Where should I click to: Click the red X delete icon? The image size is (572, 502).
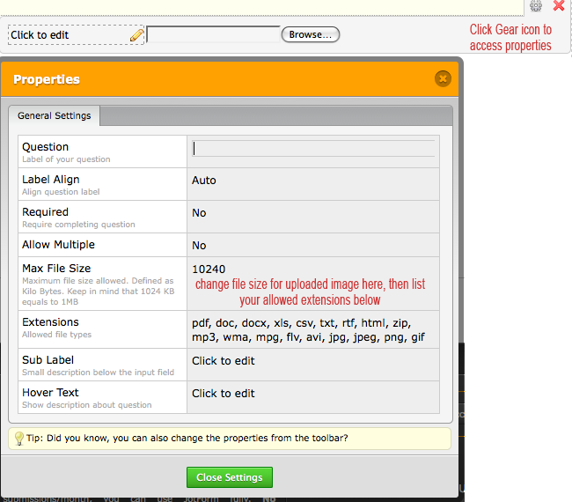point(559,6)
